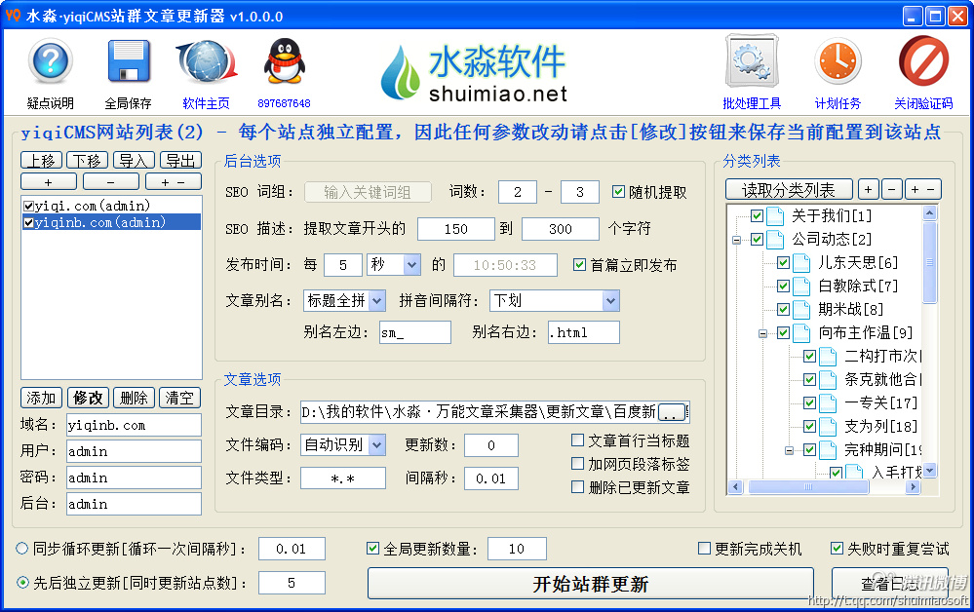Collapse the 完种期问 tree node
The width and height of the screenshot is (974, 612).
(x=789, y=450)
